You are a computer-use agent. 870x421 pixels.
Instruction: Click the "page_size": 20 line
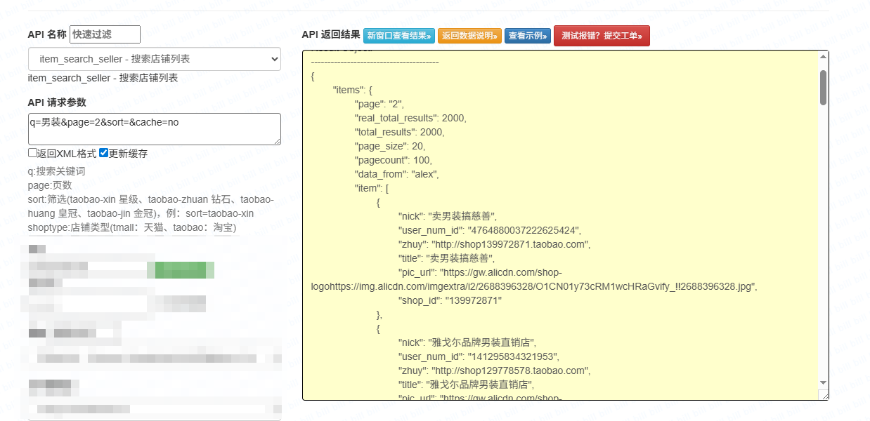(x=390, y=146)
